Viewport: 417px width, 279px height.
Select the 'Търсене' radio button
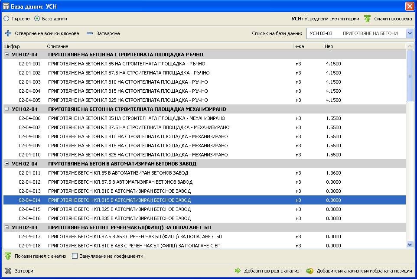pos(7,19)
